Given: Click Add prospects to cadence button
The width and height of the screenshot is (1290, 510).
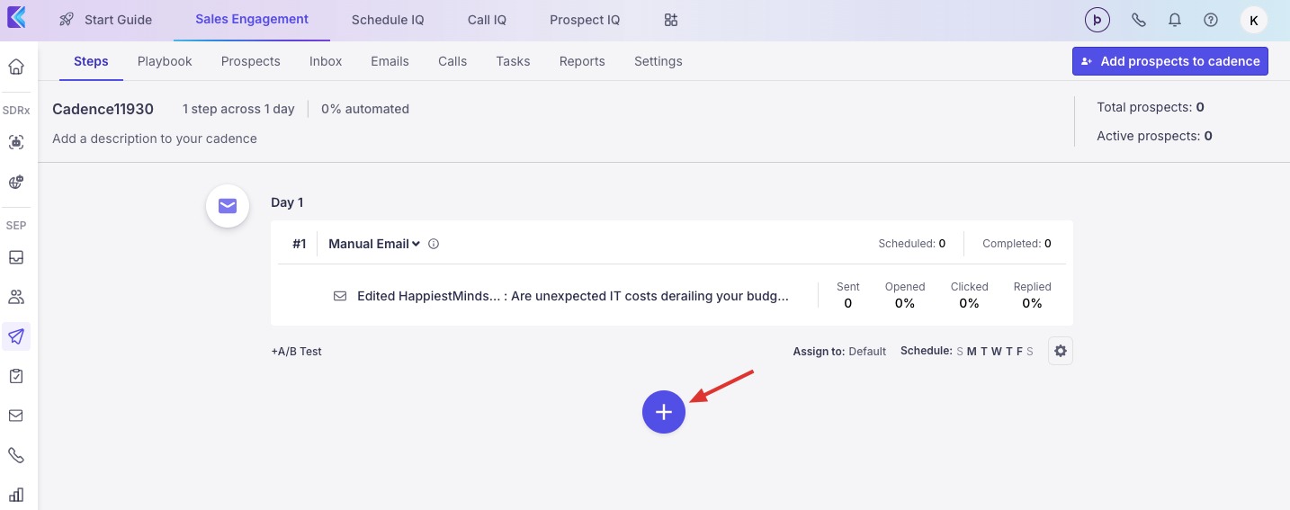Looking at the screenshot, I should 1170,61.
